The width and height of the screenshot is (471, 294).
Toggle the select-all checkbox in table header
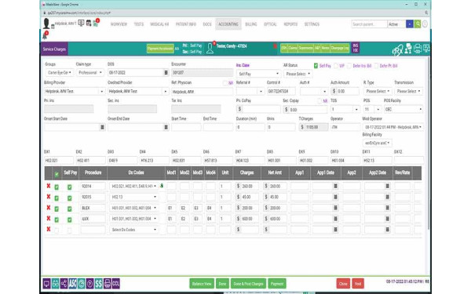click(57, 174)
